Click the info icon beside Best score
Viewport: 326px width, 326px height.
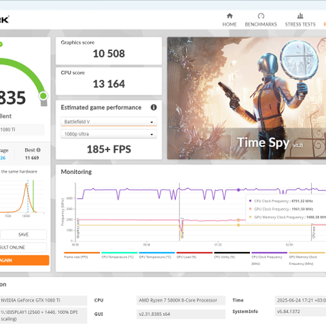click(39, 150)
